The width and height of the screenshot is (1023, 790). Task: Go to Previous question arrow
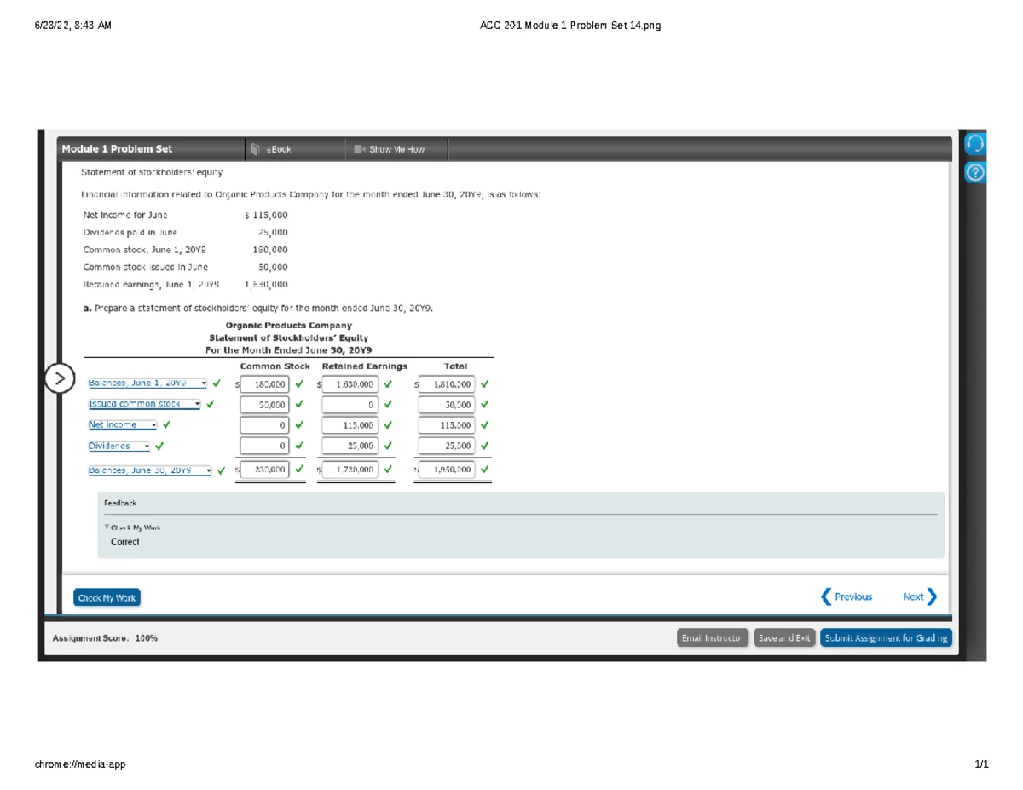point(825,597)
